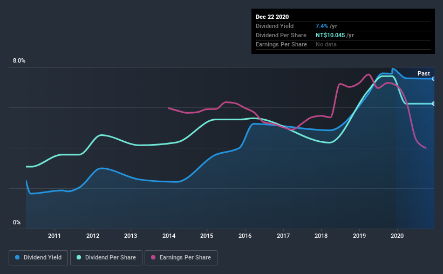This screenshot has height=274, width=443.
Task: Click the NT$10.045 dividend per share value
Action: (x=330, y=35)
